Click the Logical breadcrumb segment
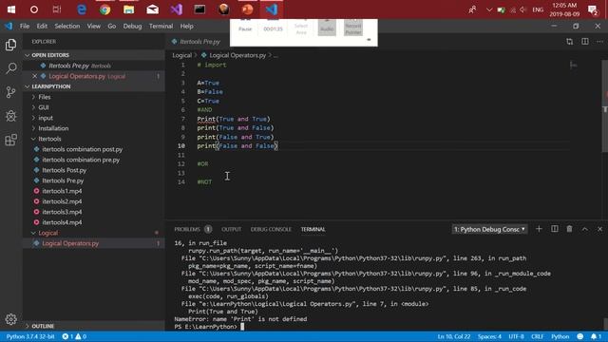 coord(181,55)
